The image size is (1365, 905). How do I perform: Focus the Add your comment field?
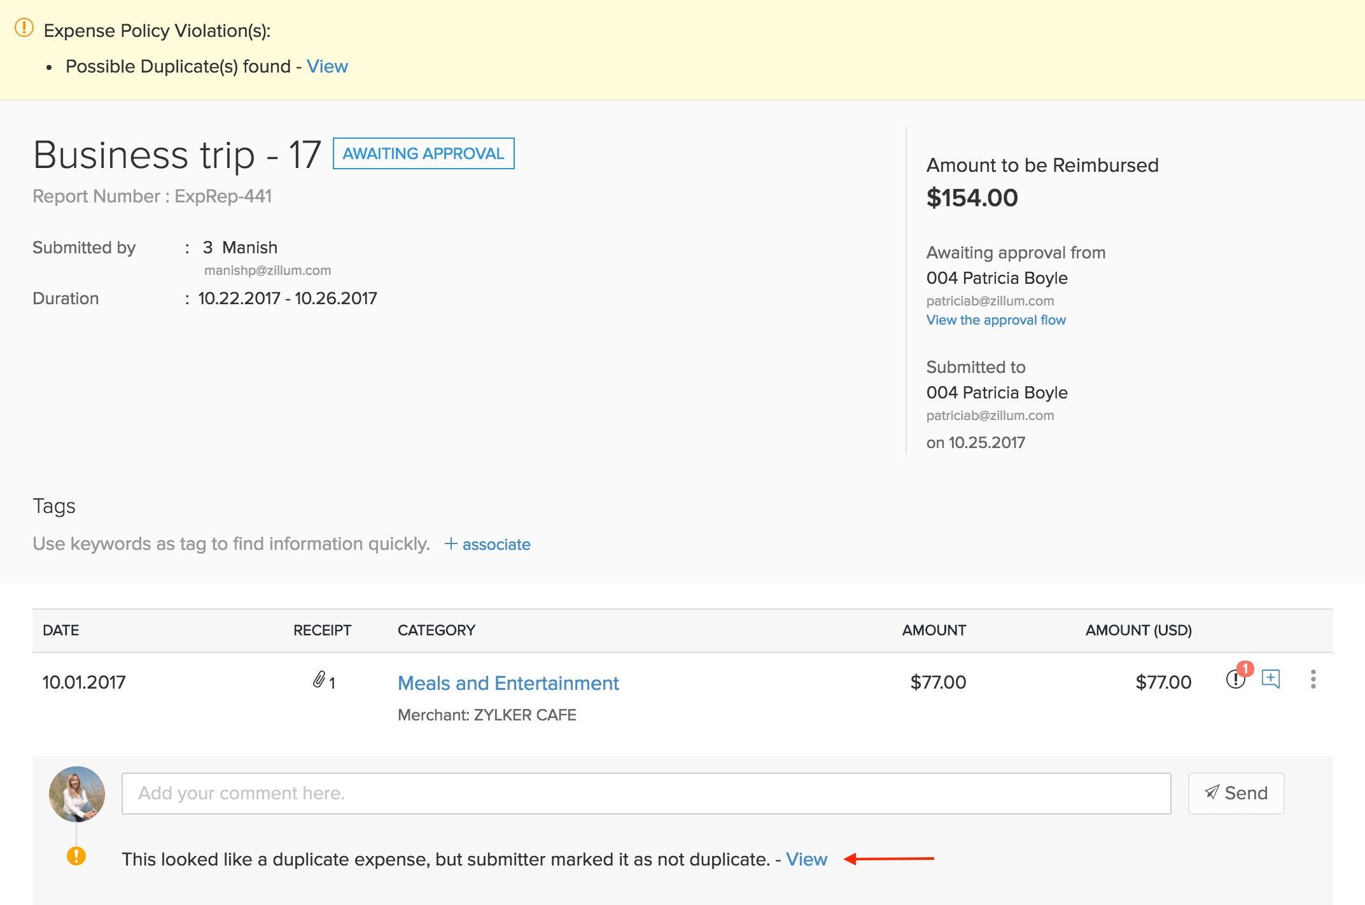coord(645,794)
